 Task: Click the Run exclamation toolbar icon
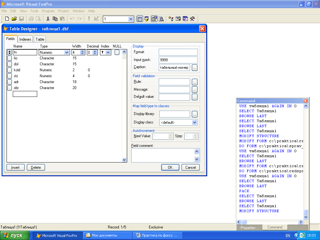89,19
